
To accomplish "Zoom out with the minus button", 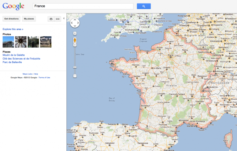I will point(75,76).
